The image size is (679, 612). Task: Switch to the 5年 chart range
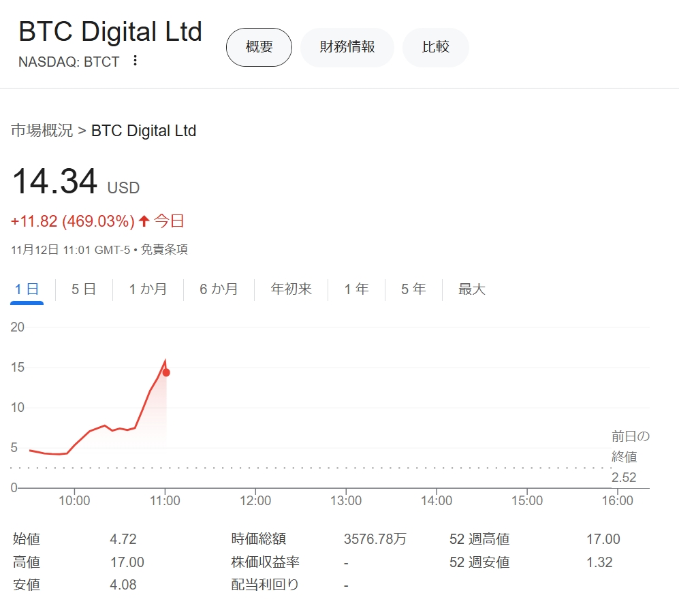point(412,289)
